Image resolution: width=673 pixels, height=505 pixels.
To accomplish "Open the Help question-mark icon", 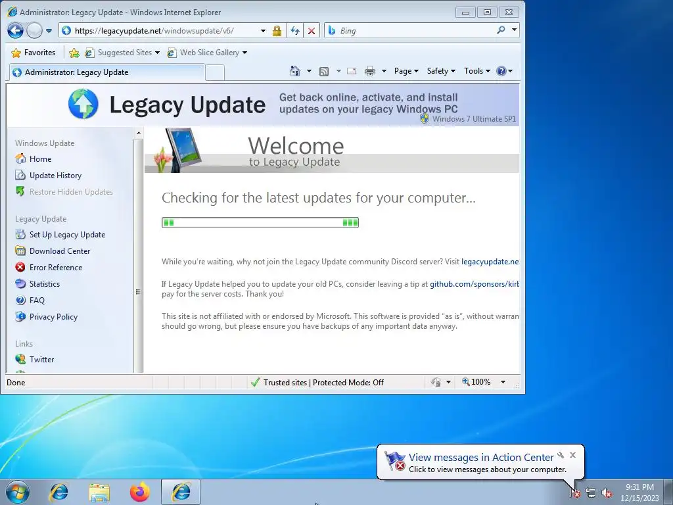I will coord(501,71).
